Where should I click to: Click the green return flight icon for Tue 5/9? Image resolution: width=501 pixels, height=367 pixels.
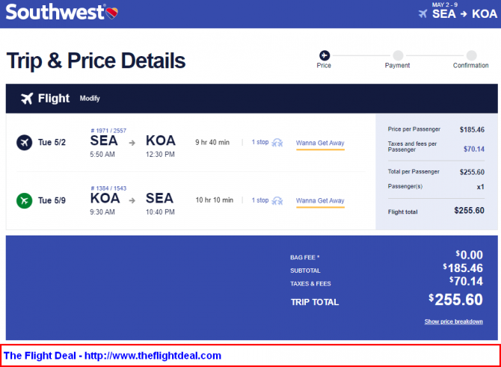pos(24,200)
